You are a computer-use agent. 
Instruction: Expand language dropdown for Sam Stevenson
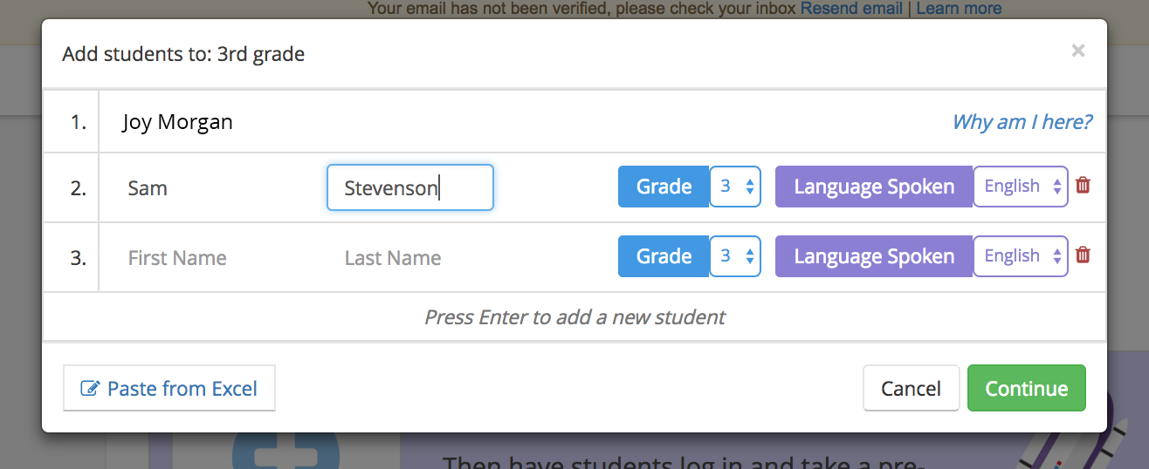click(1020, 187)
